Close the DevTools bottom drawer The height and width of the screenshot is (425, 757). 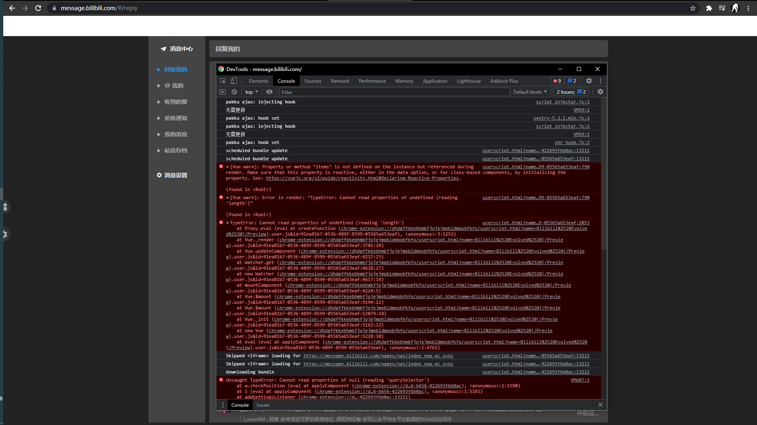600,405
